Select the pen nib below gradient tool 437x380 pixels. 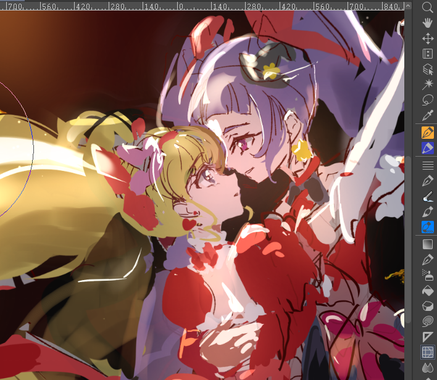(428, 260)
